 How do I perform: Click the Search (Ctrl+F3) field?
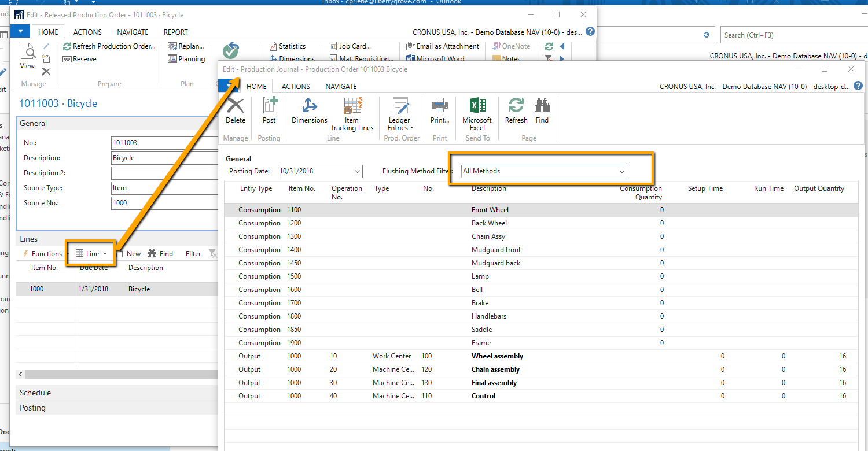point(792,35)
